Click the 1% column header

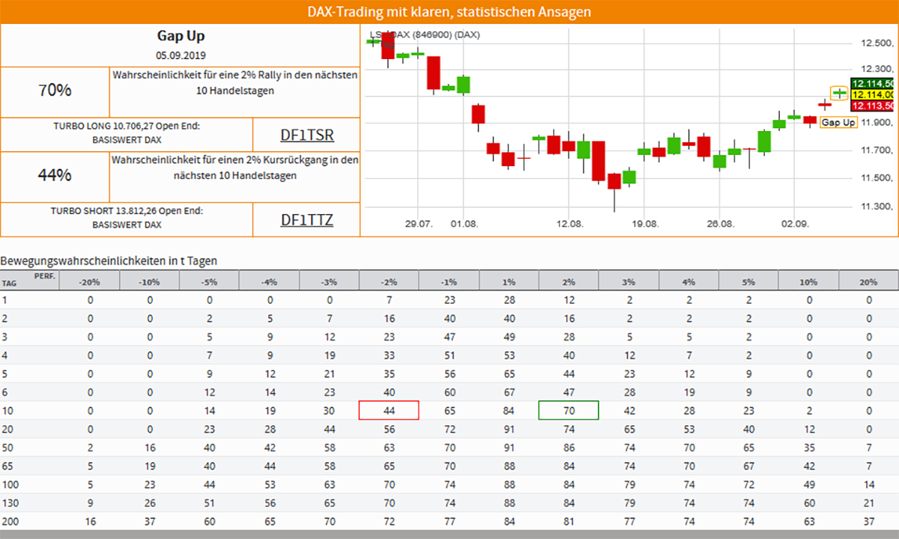pos(509,281)
